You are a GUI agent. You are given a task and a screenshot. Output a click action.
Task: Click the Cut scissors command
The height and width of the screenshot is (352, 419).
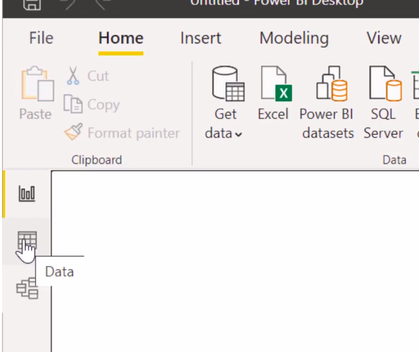pyautogui.click(x=88, y=76)
